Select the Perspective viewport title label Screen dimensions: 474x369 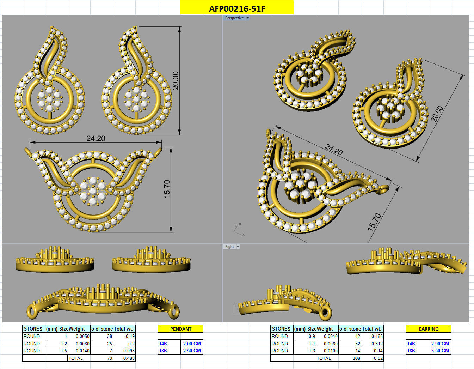tap(234, 18)
